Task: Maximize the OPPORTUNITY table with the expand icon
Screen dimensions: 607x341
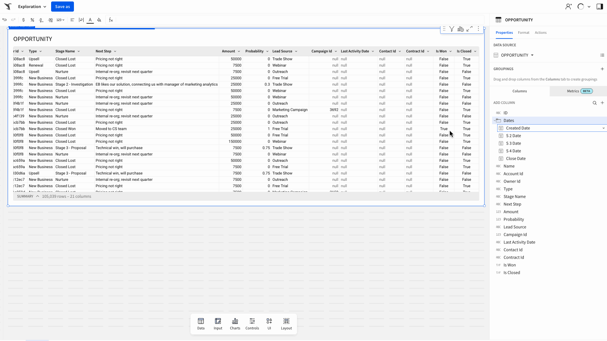Action: 469,29
